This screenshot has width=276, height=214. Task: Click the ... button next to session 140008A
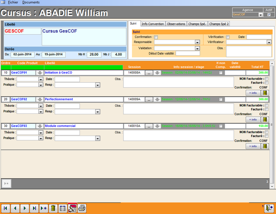tap(149, 73)
